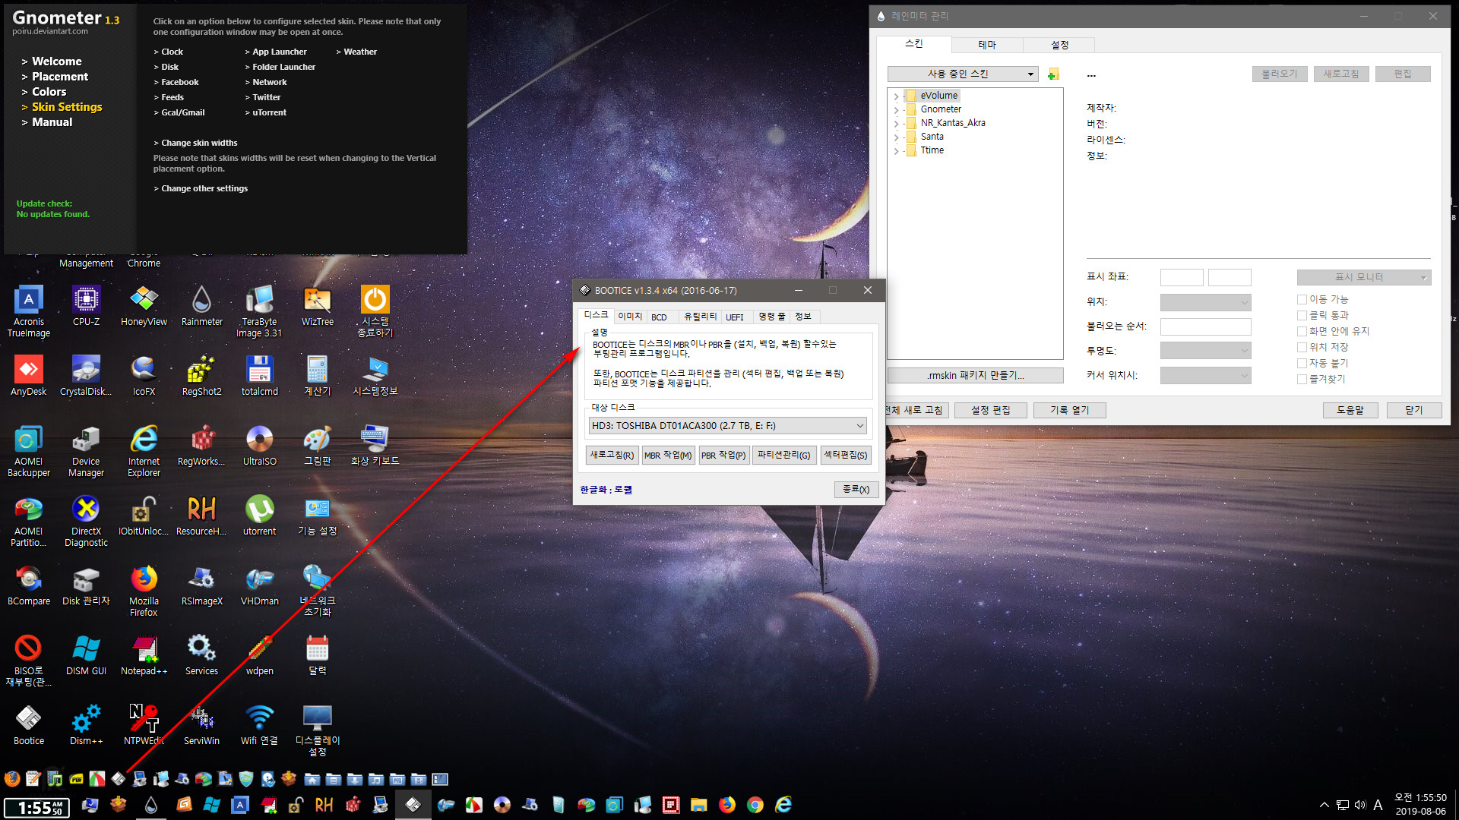This screenshot has width=1459, height=820.
Task: Open IcoFX desktop icon
Action: tap(144, 375)
